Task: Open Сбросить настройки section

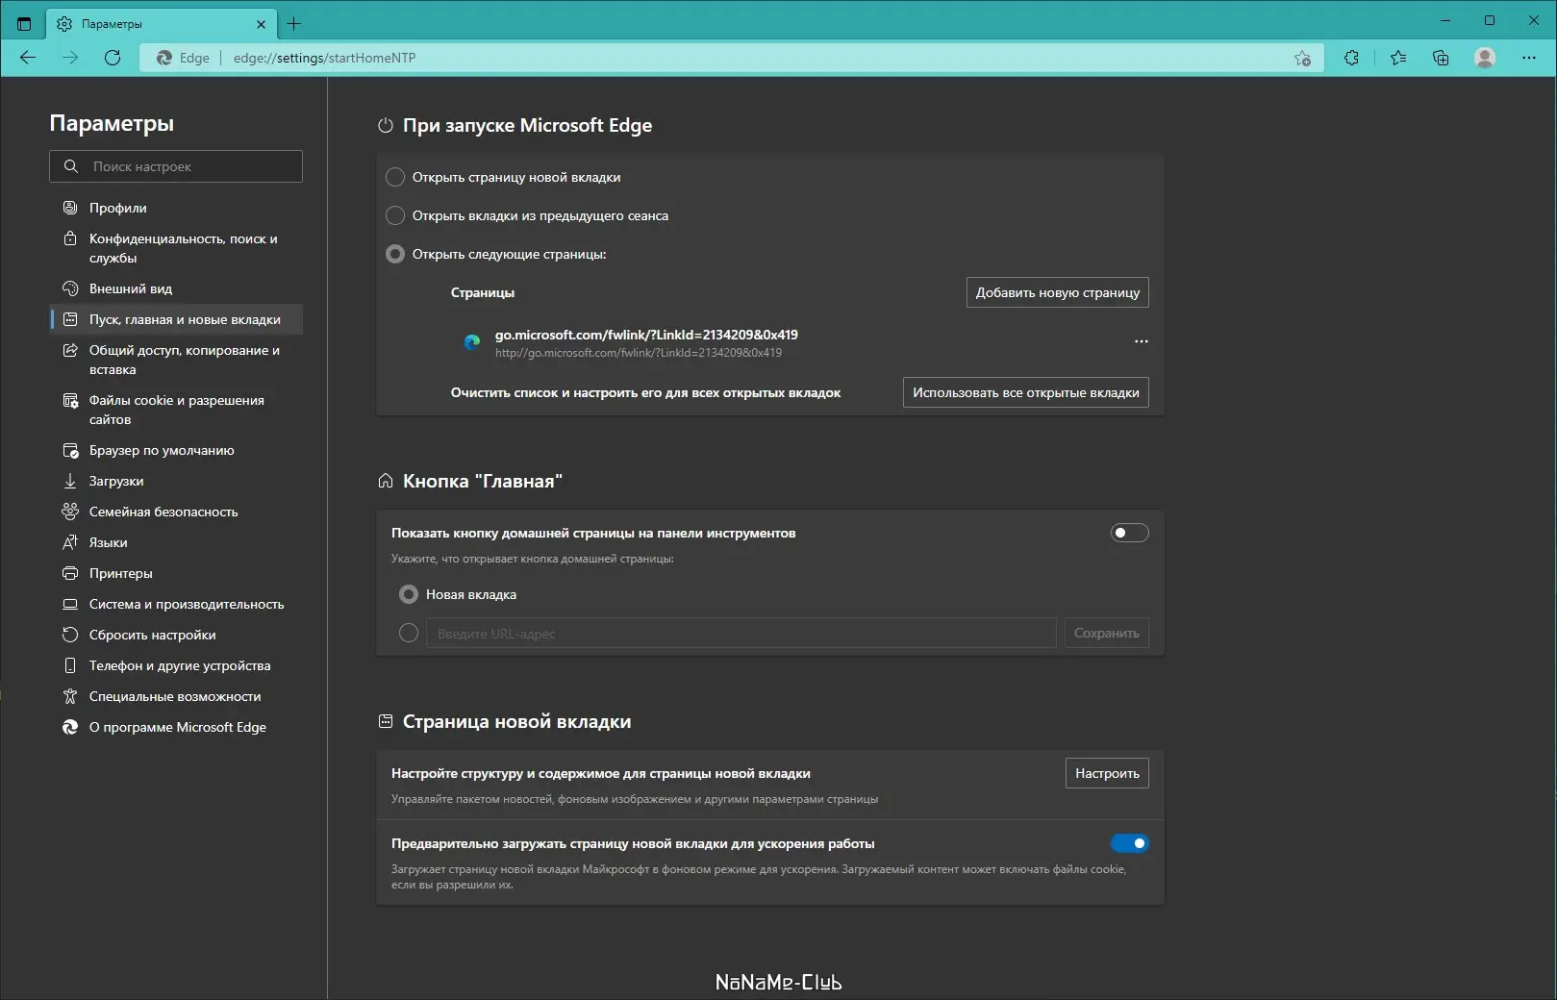Action: (x=177, y=635)
